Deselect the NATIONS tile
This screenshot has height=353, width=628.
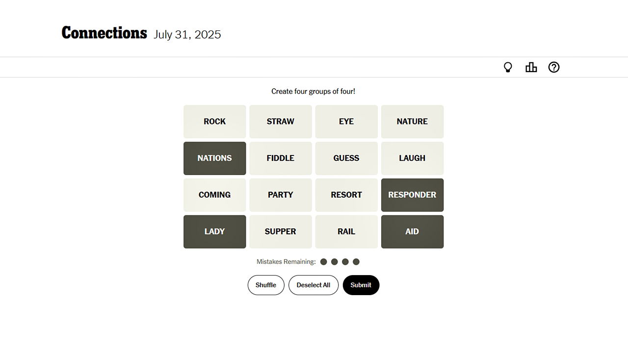[x=214, y=158]
